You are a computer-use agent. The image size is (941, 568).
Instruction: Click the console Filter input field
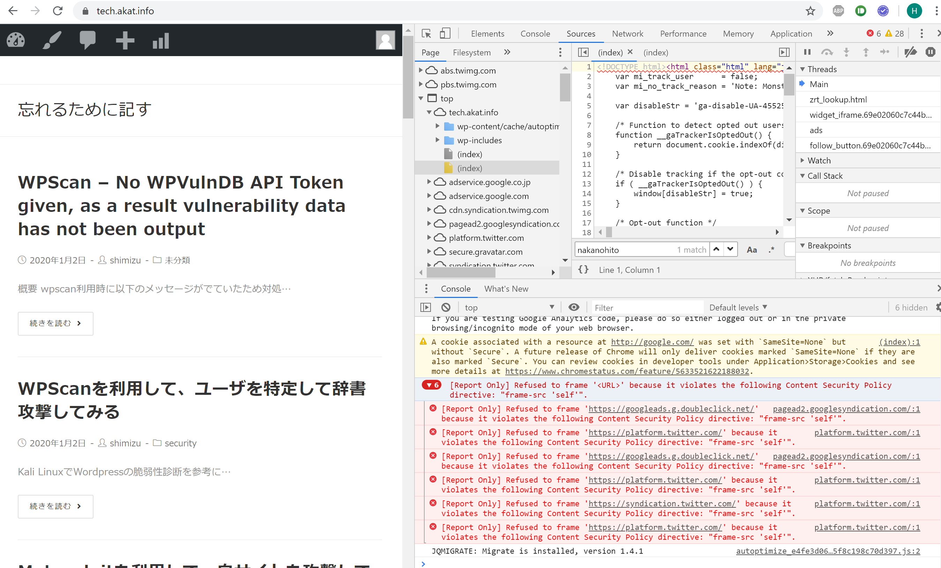[x=647, y=307]
